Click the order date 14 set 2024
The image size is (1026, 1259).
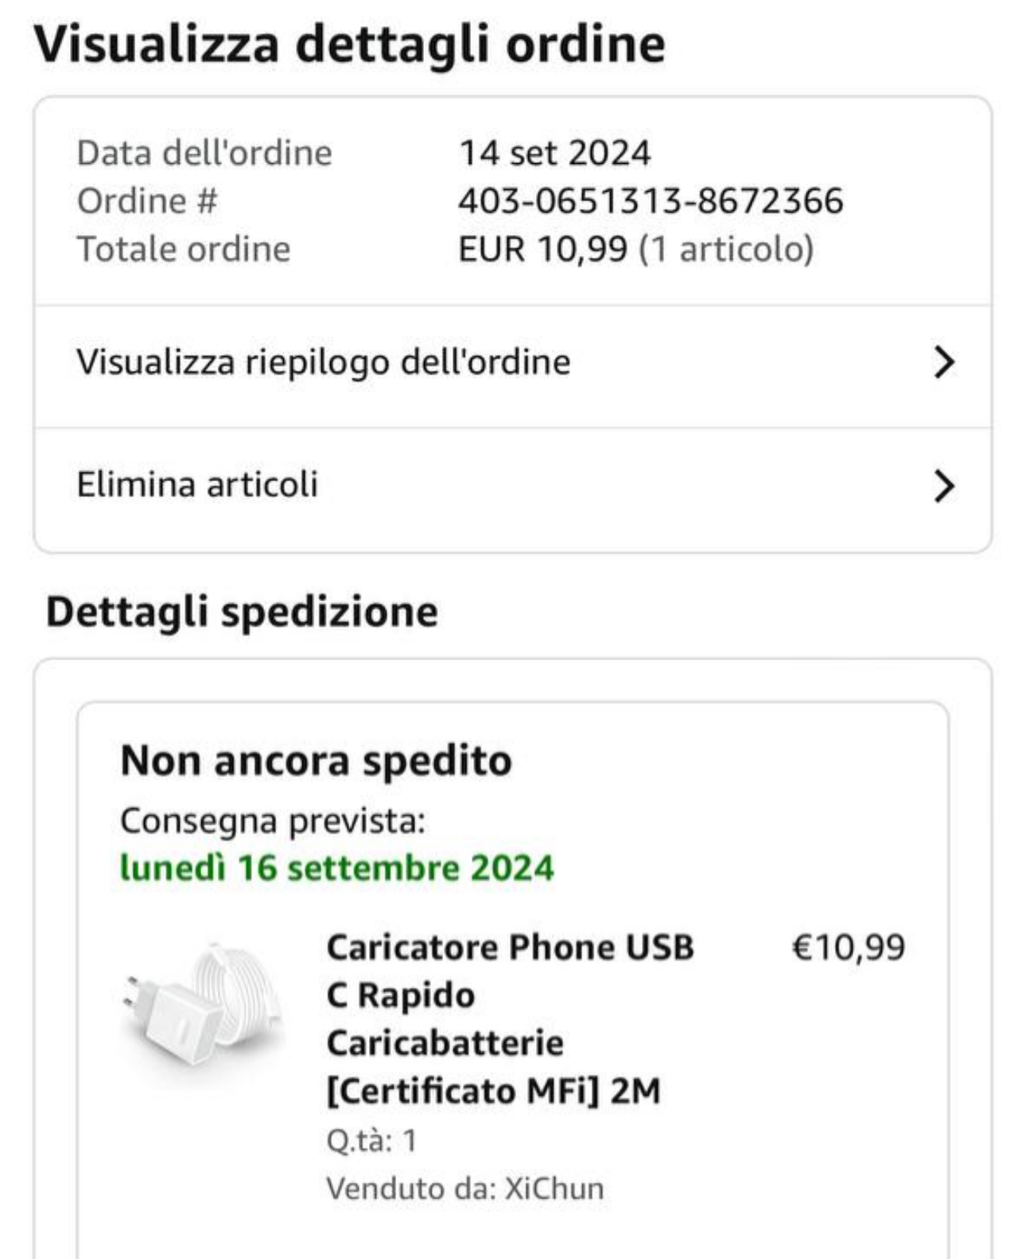pos(554,153)
